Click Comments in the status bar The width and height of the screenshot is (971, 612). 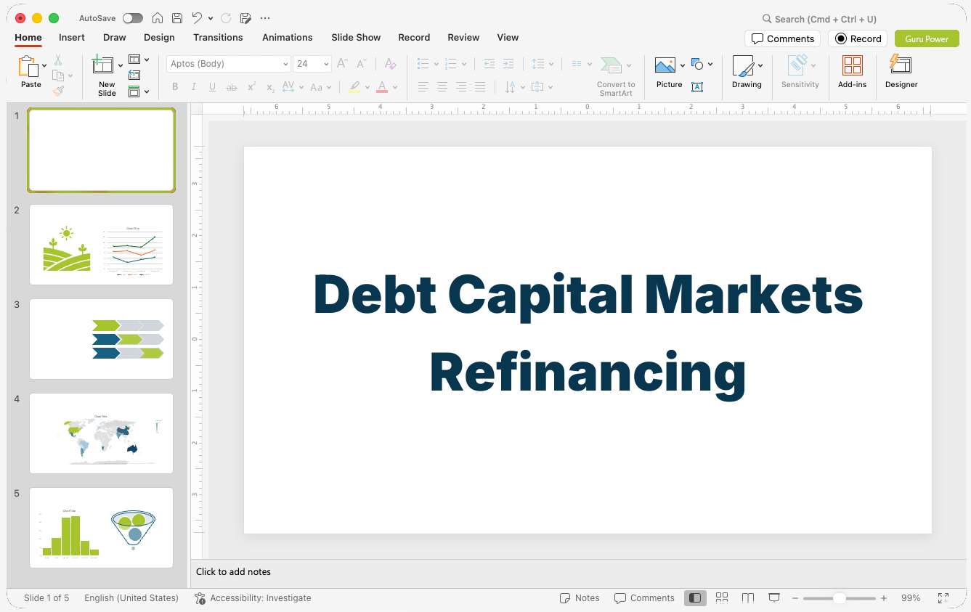(x=644, y=598)
